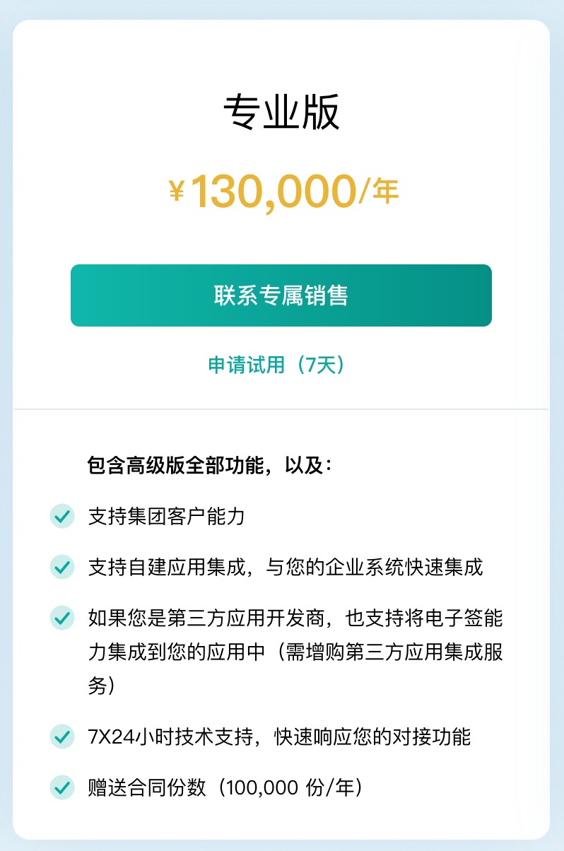Click the checkmark icon beside 支持自建应用集成

coord(62,567)
